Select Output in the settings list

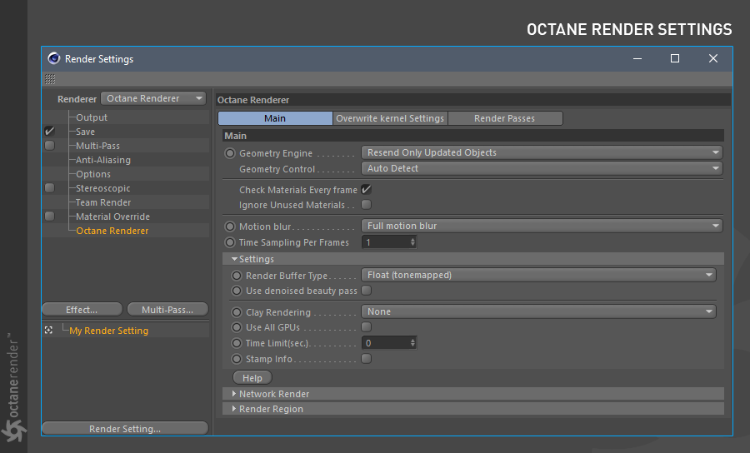(x=92, y=117)
